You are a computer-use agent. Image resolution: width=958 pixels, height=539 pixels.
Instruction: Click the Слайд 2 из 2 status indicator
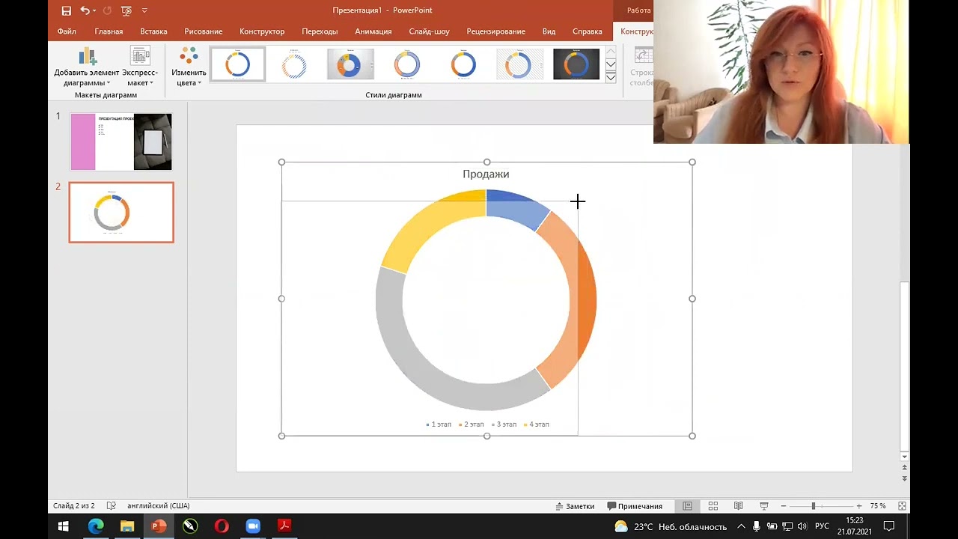point(74,506)
